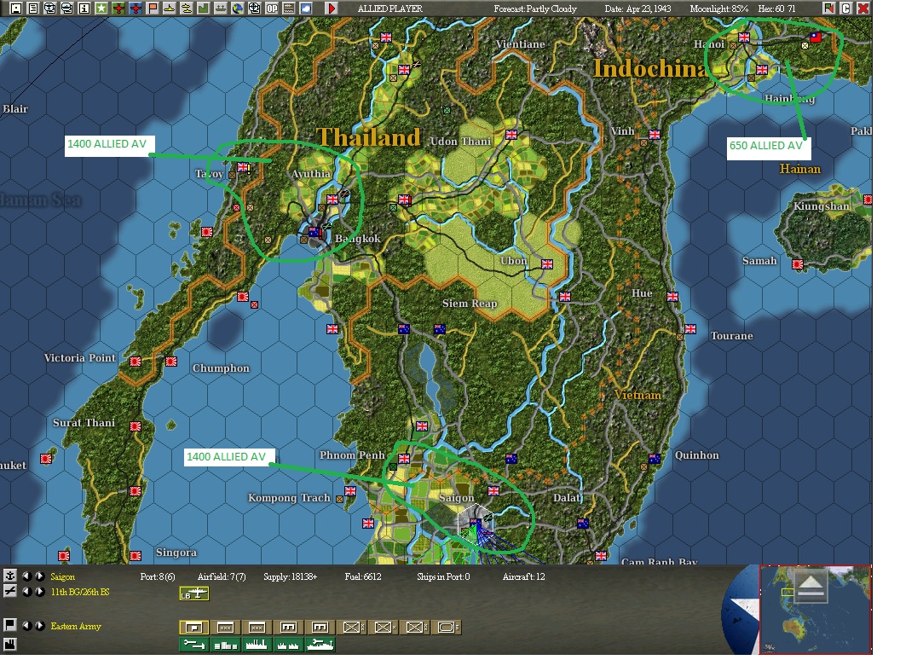
Task: Click 'Forecast: Partly Cloudy' in top bar
Action: point(535,9)
